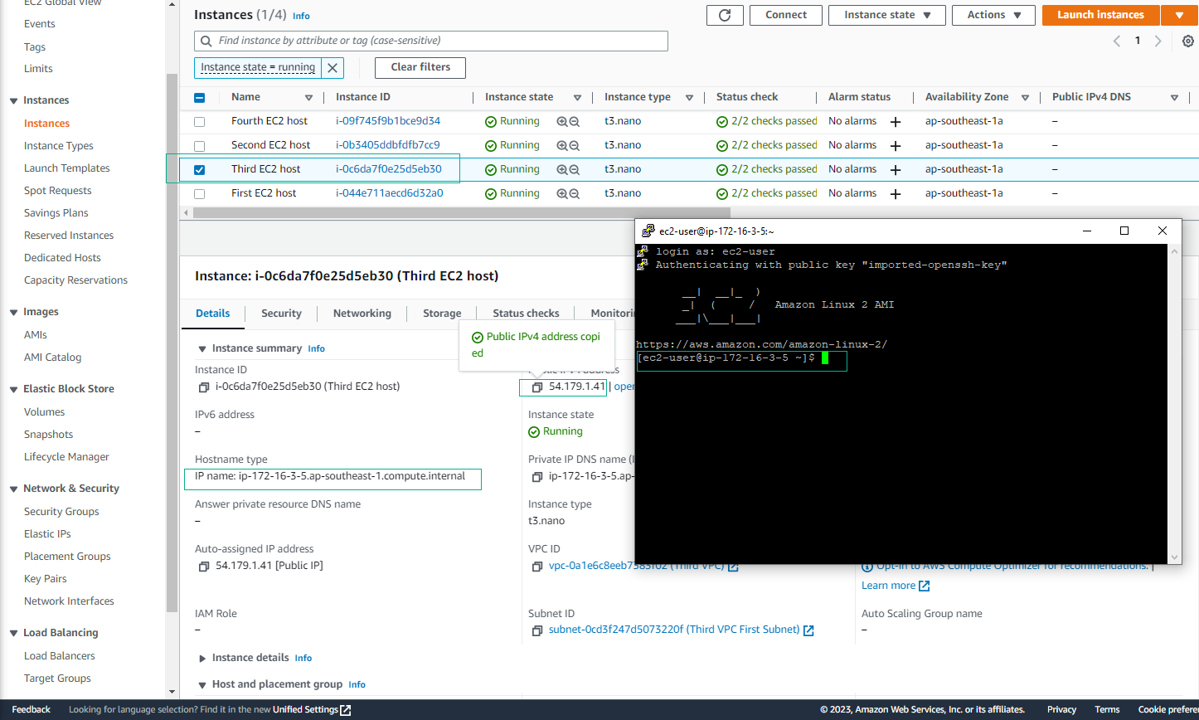Add alarm plus icon for Second EC2 host
Image resolution: width=1199 pixels, height=720 pixels.
point(896,146)
